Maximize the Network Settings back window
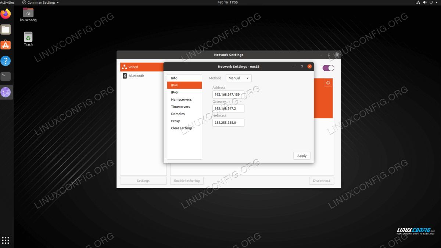The image size is (441, 248). [329, 55]
